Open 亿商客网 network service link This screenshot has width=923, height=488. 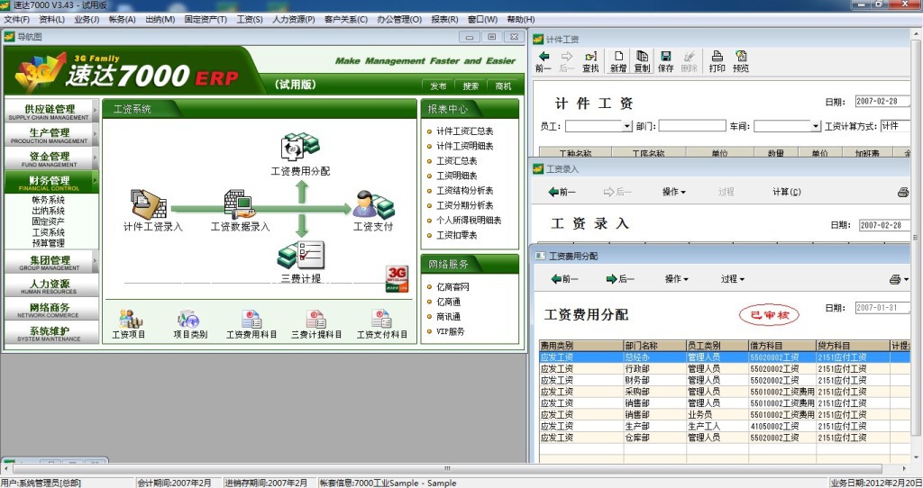(452, 287)
